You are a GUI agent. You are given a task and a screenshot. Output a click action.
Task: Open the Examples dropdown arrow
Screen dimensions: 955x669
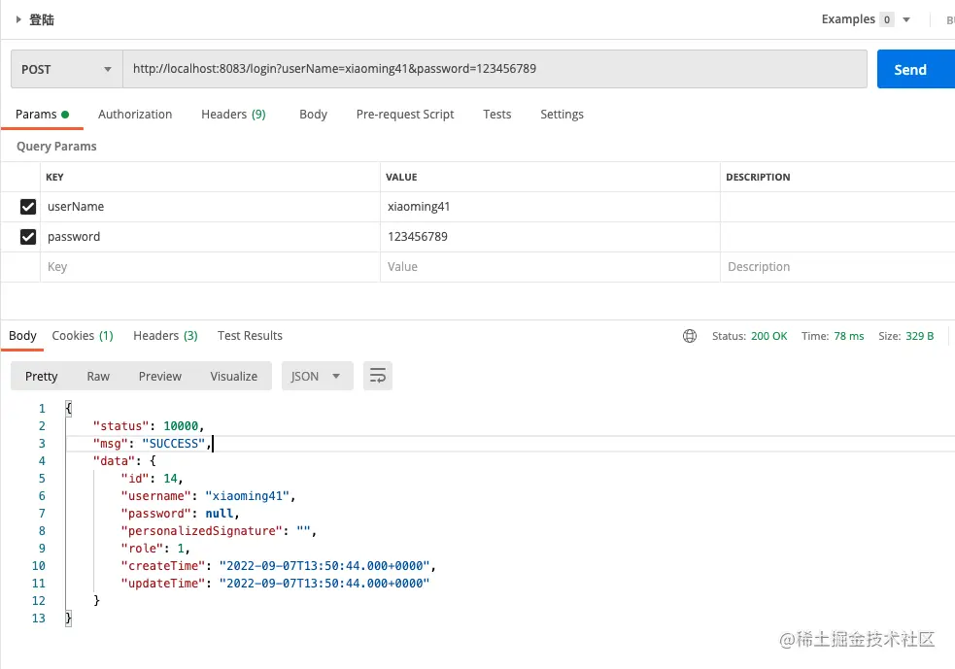pyautogui.click(x=906, y=19)
